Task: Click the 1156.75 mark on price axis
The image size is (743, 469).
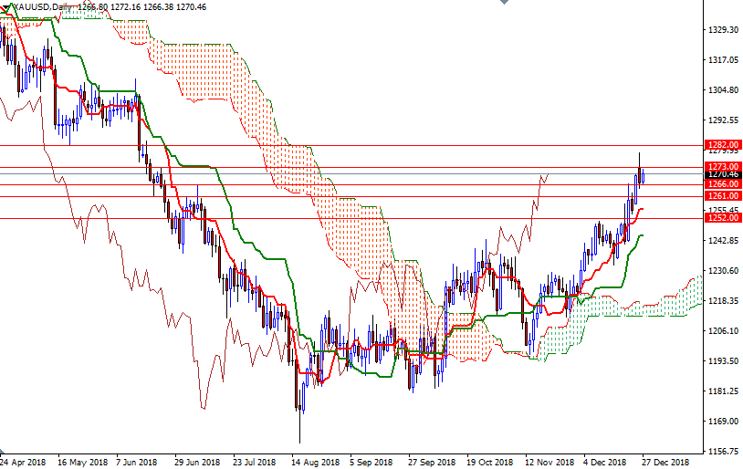Action: [722, 452]
